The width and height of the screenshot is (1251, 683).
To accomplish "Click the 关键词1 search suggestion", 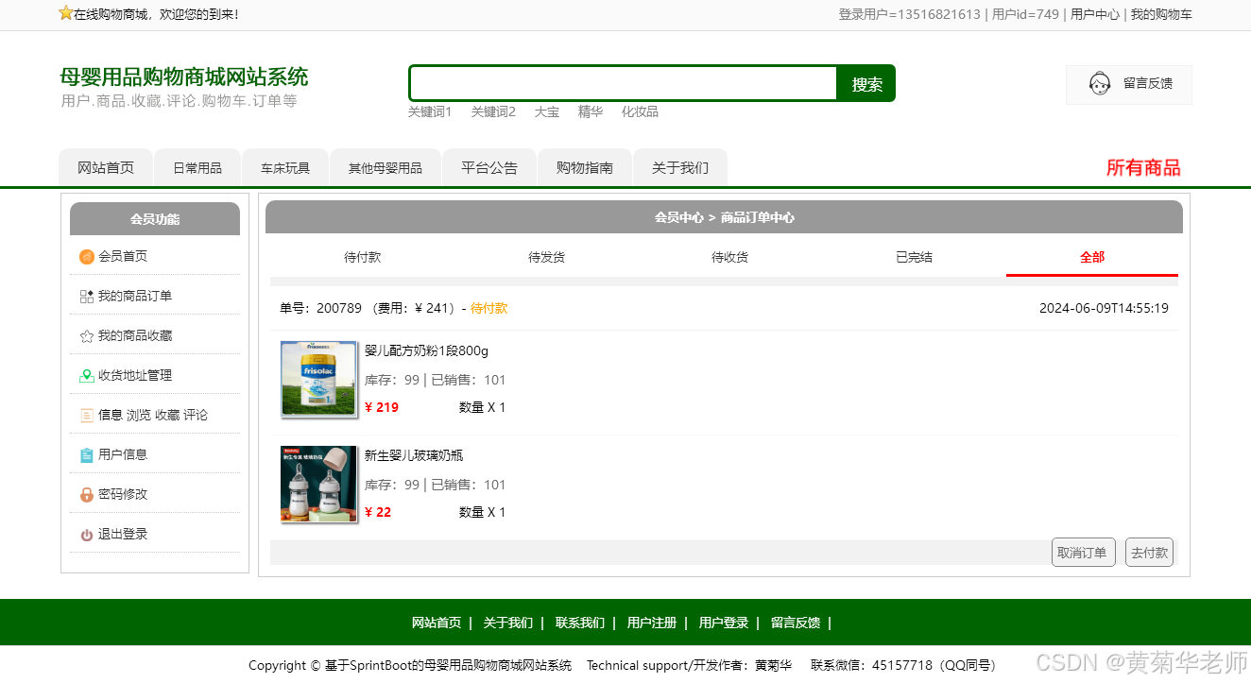I will coord(430,111).
